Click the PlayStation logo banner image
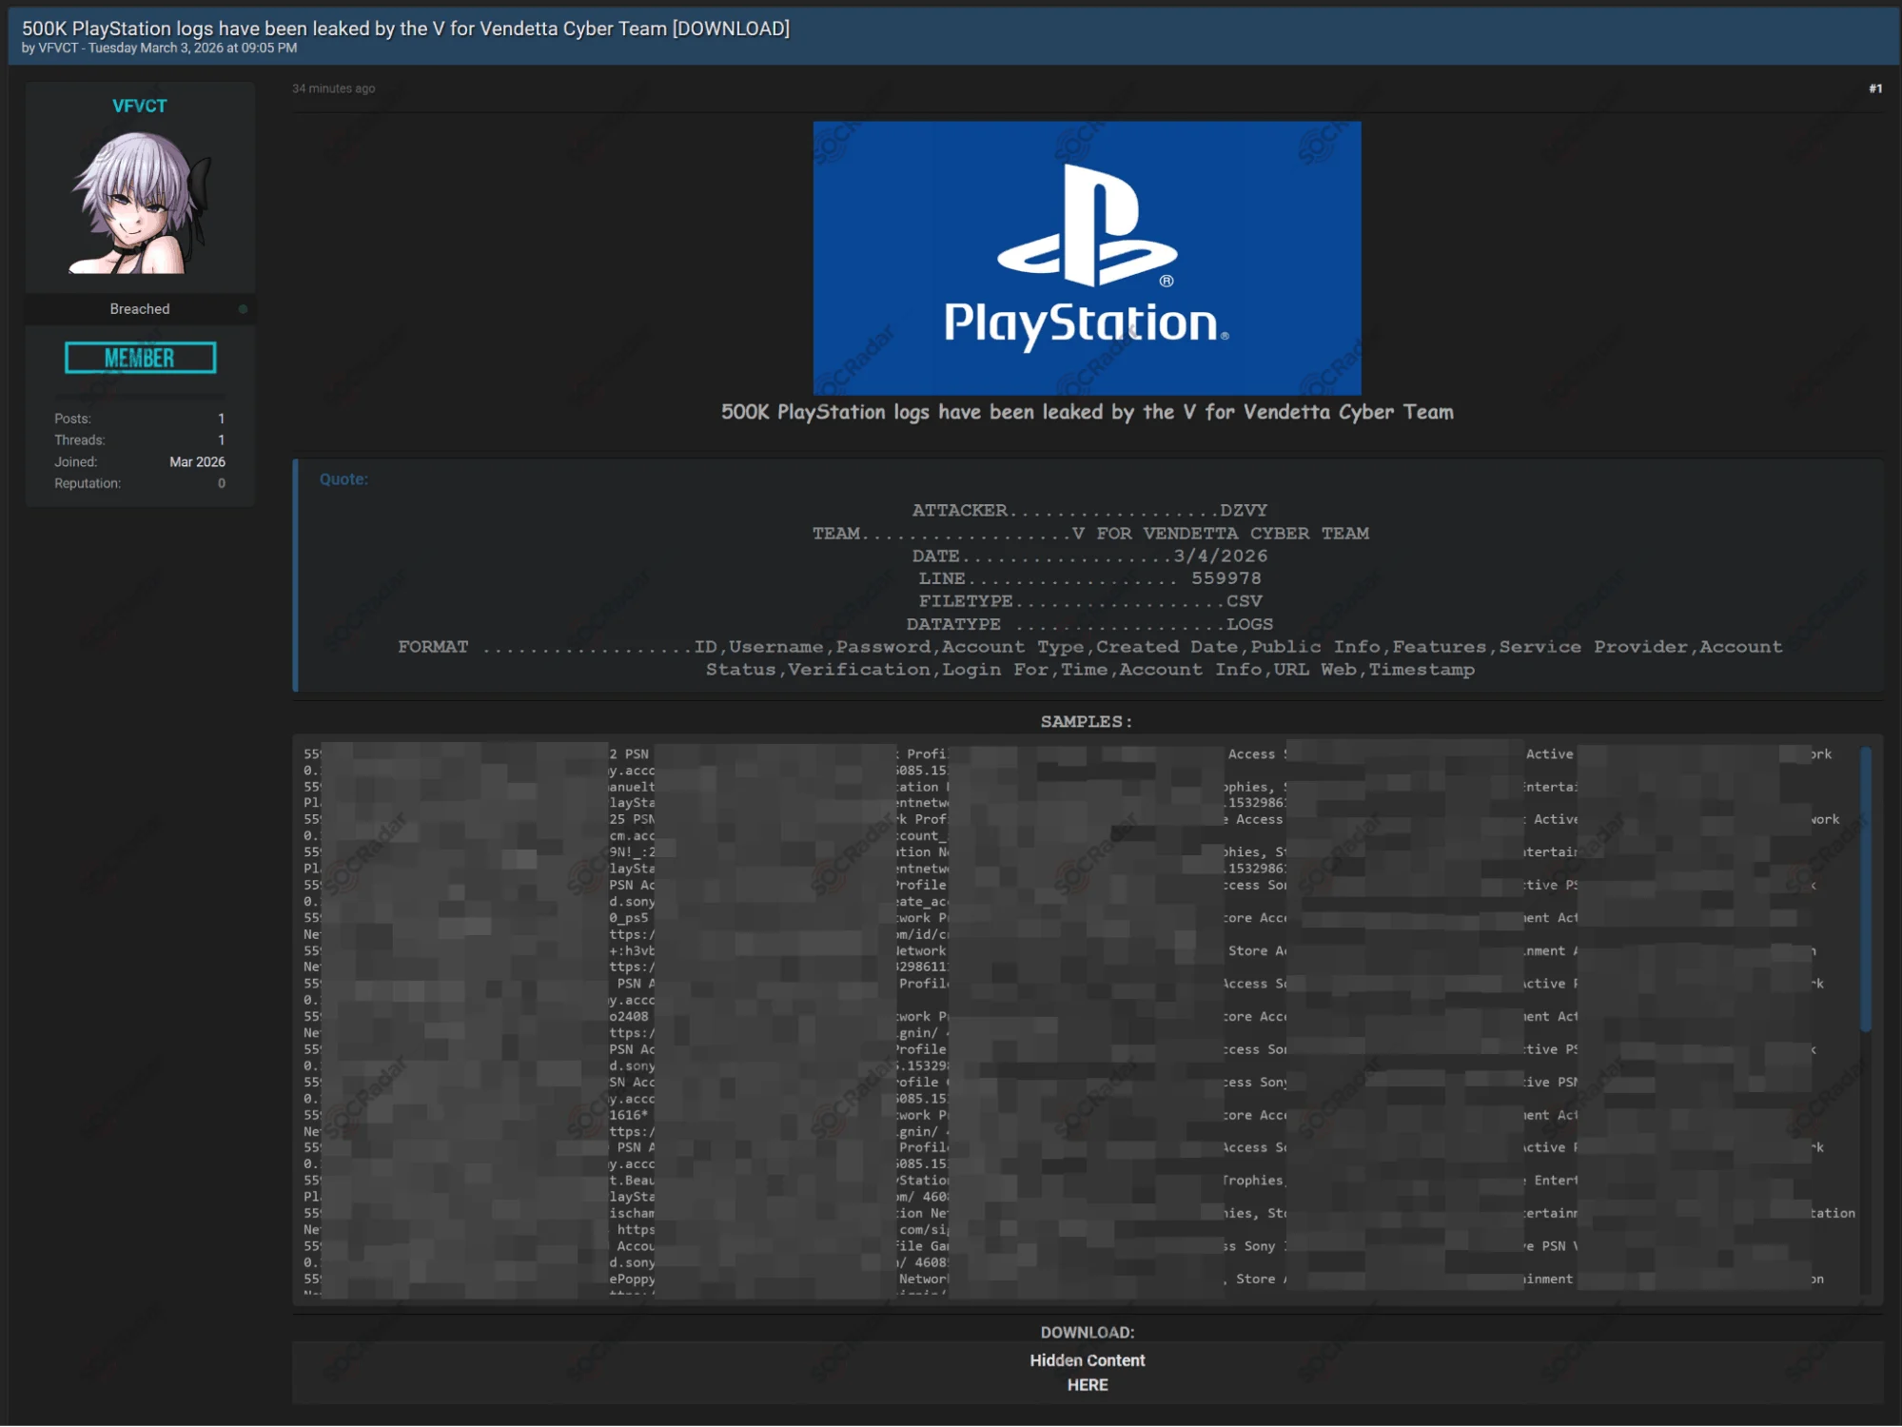The width and height of the screenshot is (1902, 1427). [1087, 258]
